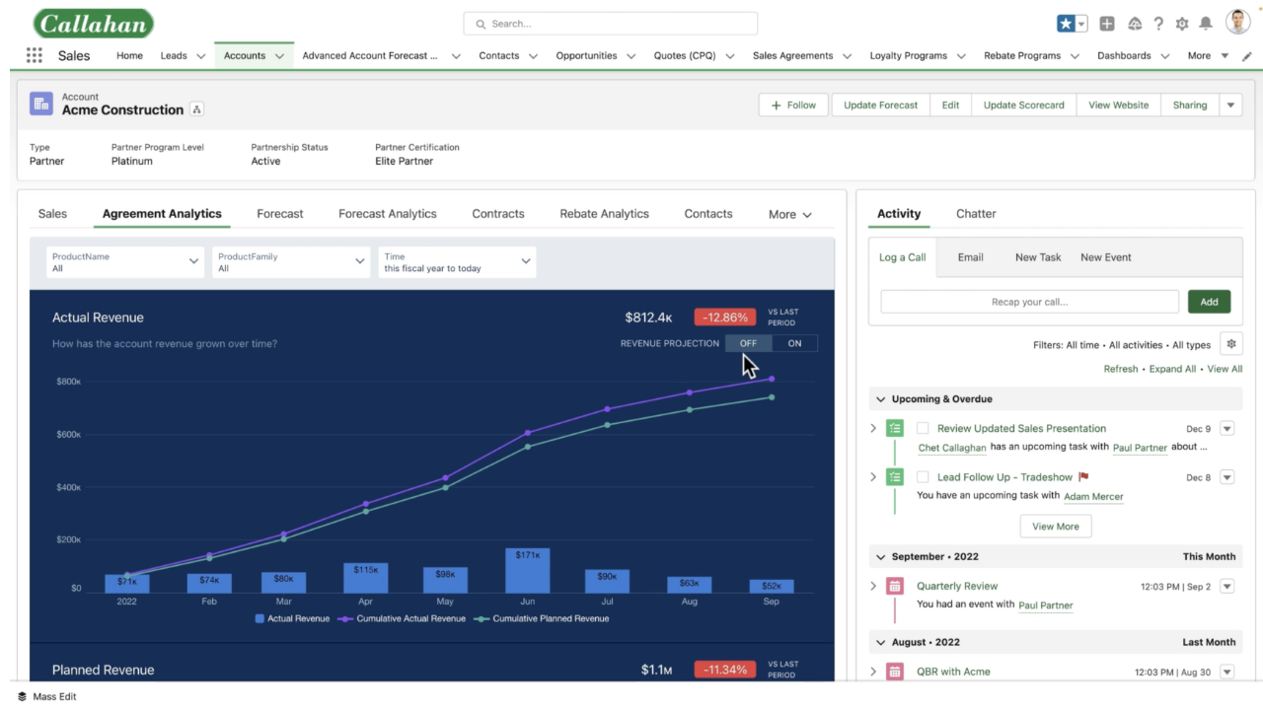The image size is (1263, 710).
Task: Click the Update Scorecard button
Action: click(x=1023, y=105)
